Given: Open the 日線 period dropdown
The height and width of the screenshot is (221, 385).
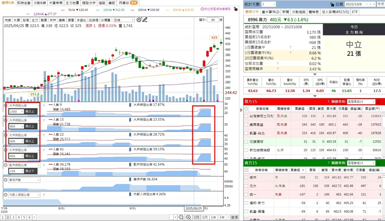Looking at the screenshot, I should coord(124,20).
